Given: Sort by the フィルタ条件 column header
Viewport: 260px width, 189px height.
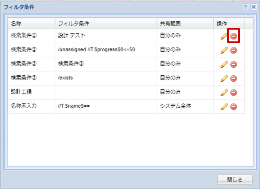Looking at the screenshot, I should click(106, 24).
